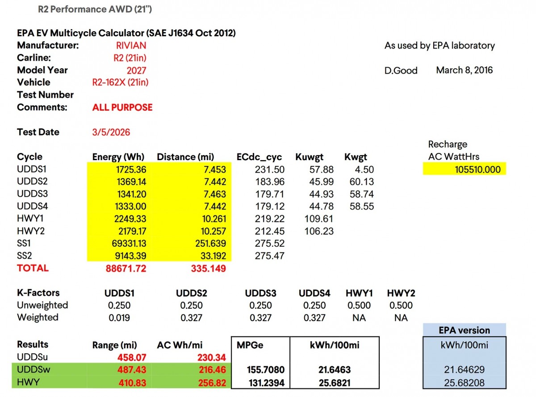
Task: Click the Test Date value 3/5/2026
Action: (111, 132)
